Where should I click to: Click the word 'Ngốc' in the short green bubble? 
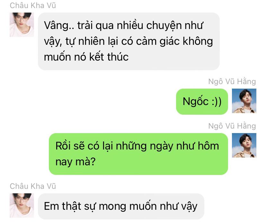tap(196, 101)
